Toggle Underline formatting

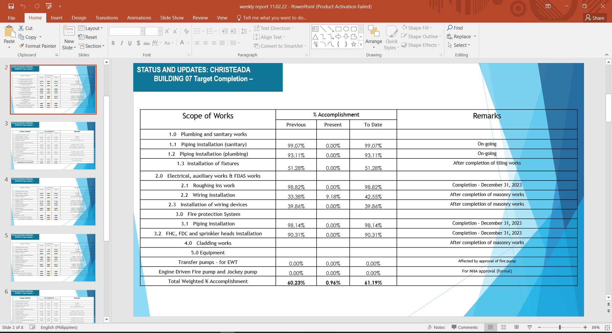130,43
